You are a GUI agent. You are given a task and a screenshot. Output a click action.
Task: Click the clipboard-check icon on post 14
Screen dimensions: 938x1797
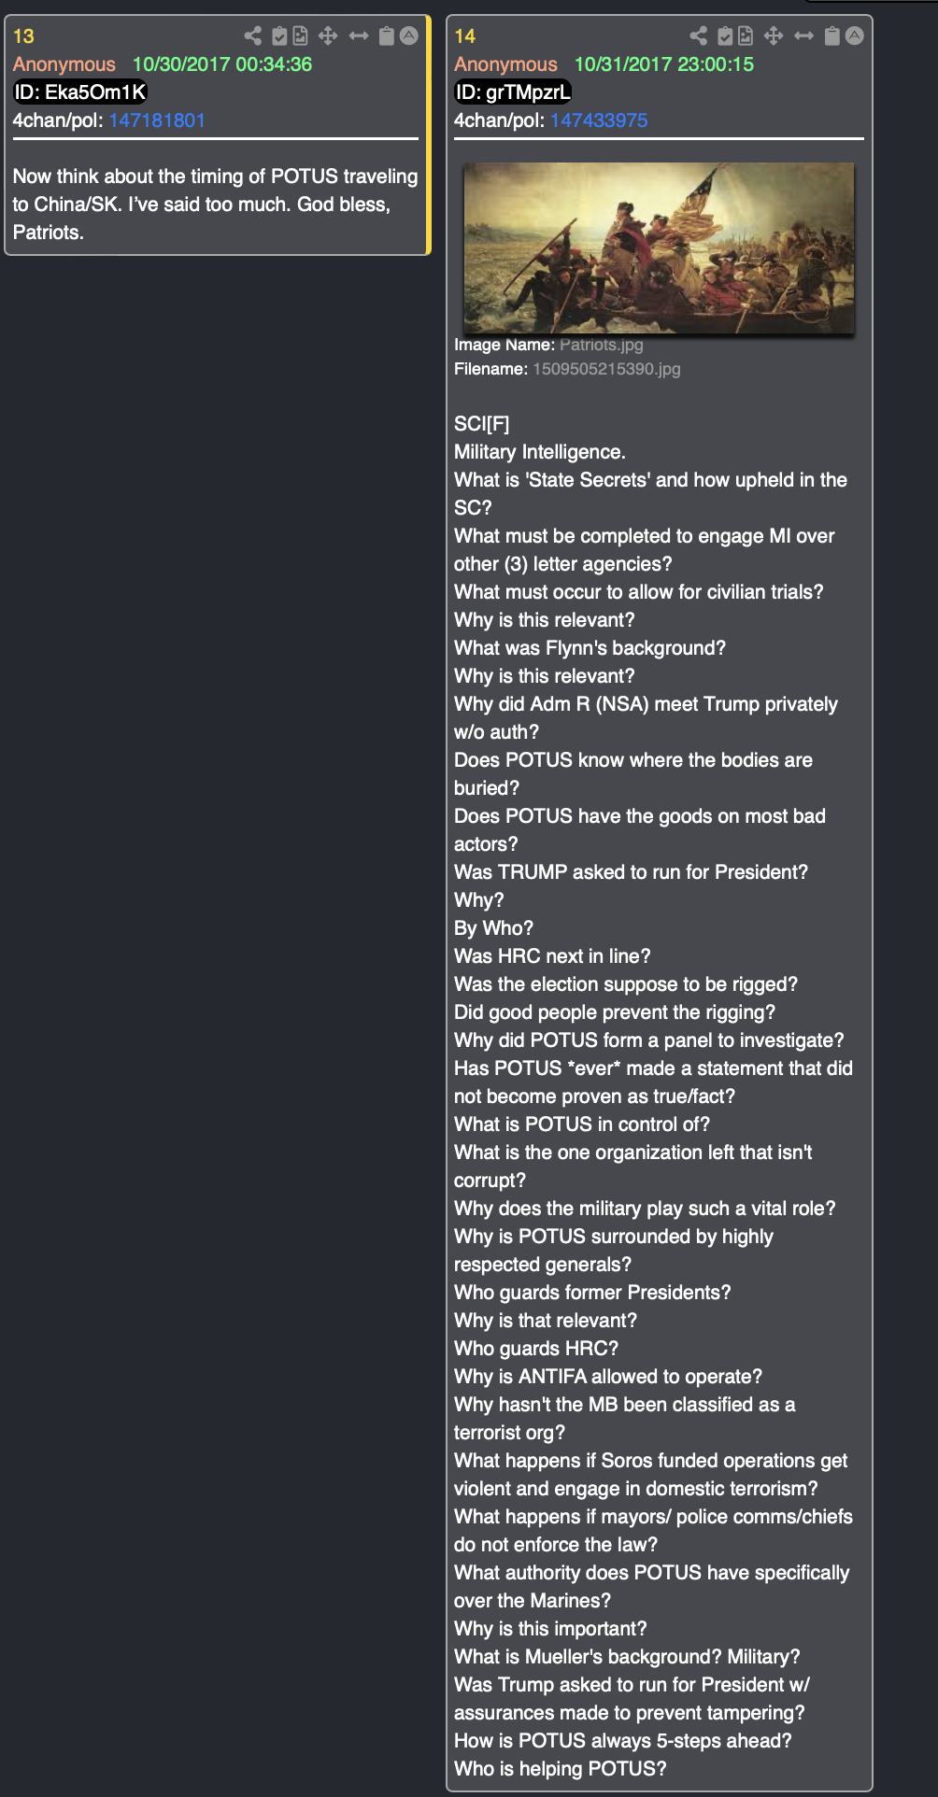coord(725,35)
